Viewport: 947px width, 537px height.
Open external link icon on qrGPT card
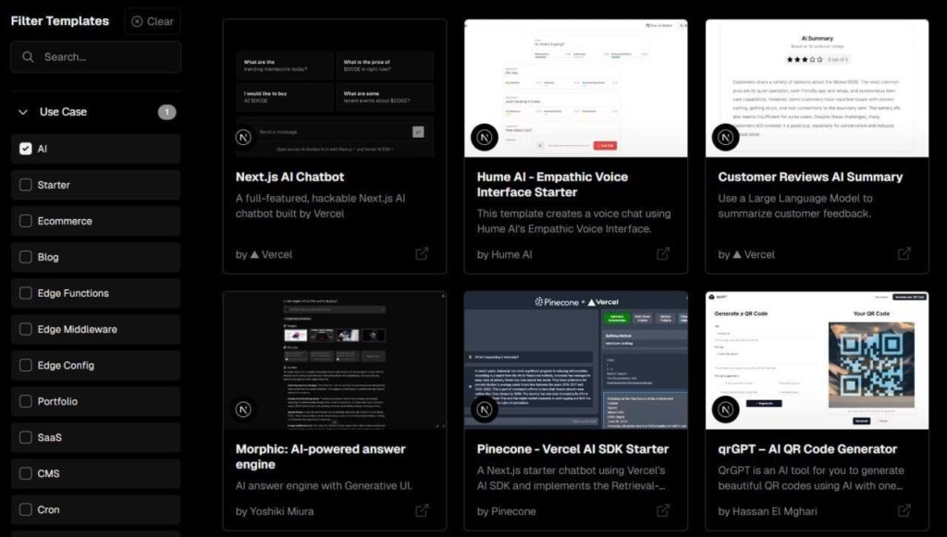click(x=904, y=510)
